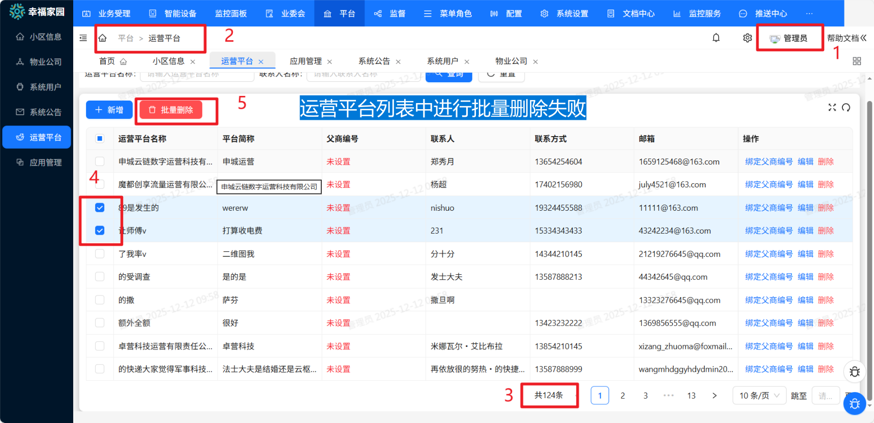Open the 业务受理 top menu

click(x=106, y=13)
